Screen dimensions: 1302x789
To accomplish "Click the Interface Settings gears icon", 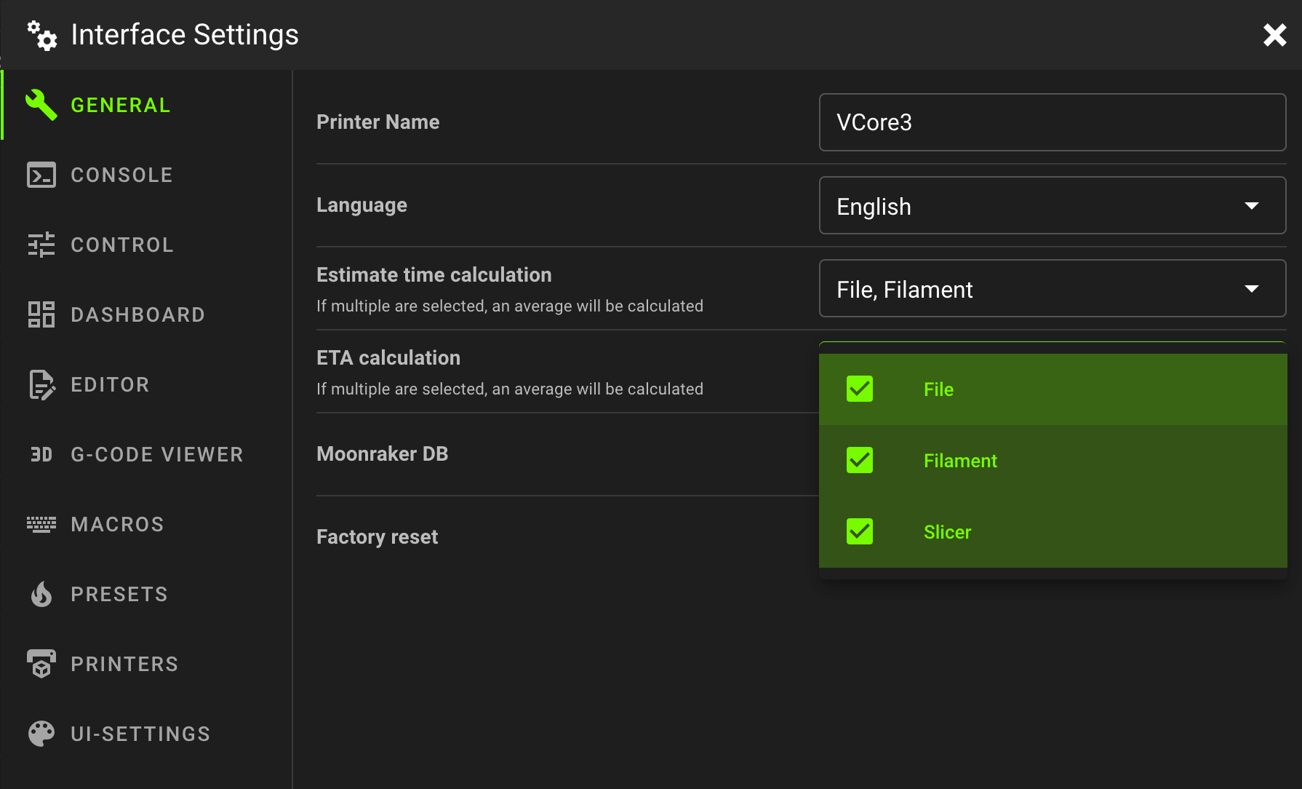I will click(42, 36).
